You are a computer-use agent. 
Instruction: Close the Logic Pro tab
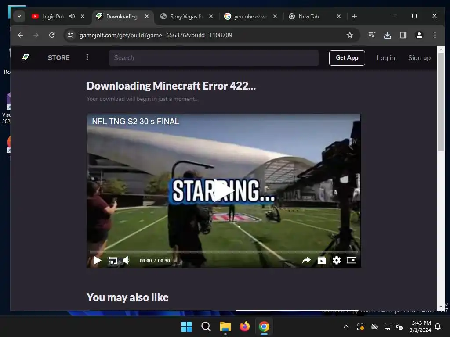pos(83,16)
